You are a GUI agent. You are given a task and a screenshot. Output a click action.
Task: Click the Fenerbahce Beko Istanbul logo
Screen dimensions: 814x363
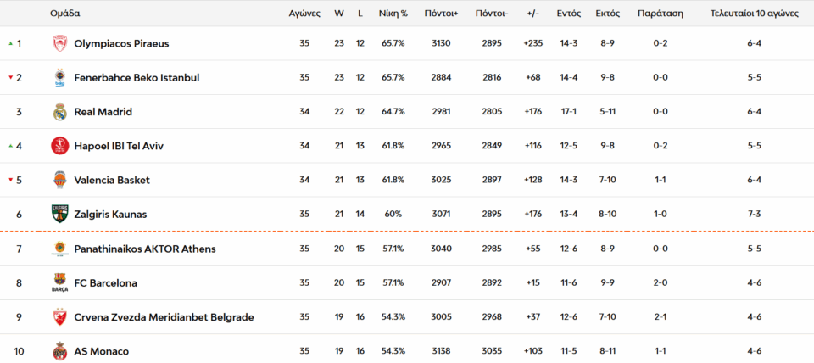point(59,77)
